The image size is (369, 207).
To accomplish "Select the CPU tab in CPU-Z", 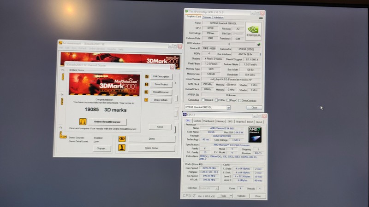I will pyautogui.click(x=188, y=121).
